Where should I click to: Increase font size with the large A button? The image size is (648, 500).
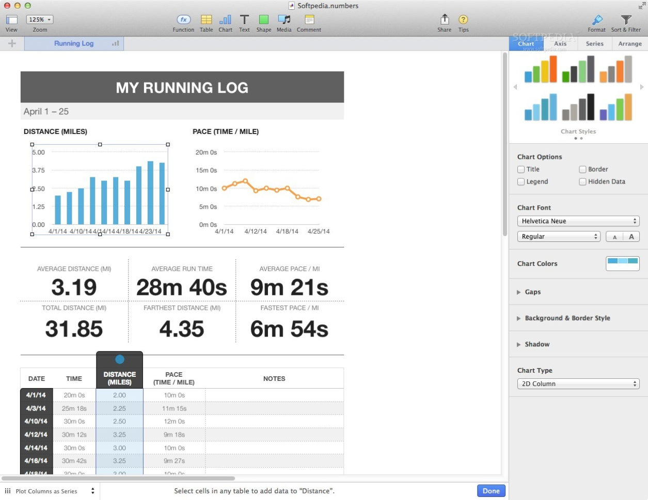pos(631,236)
